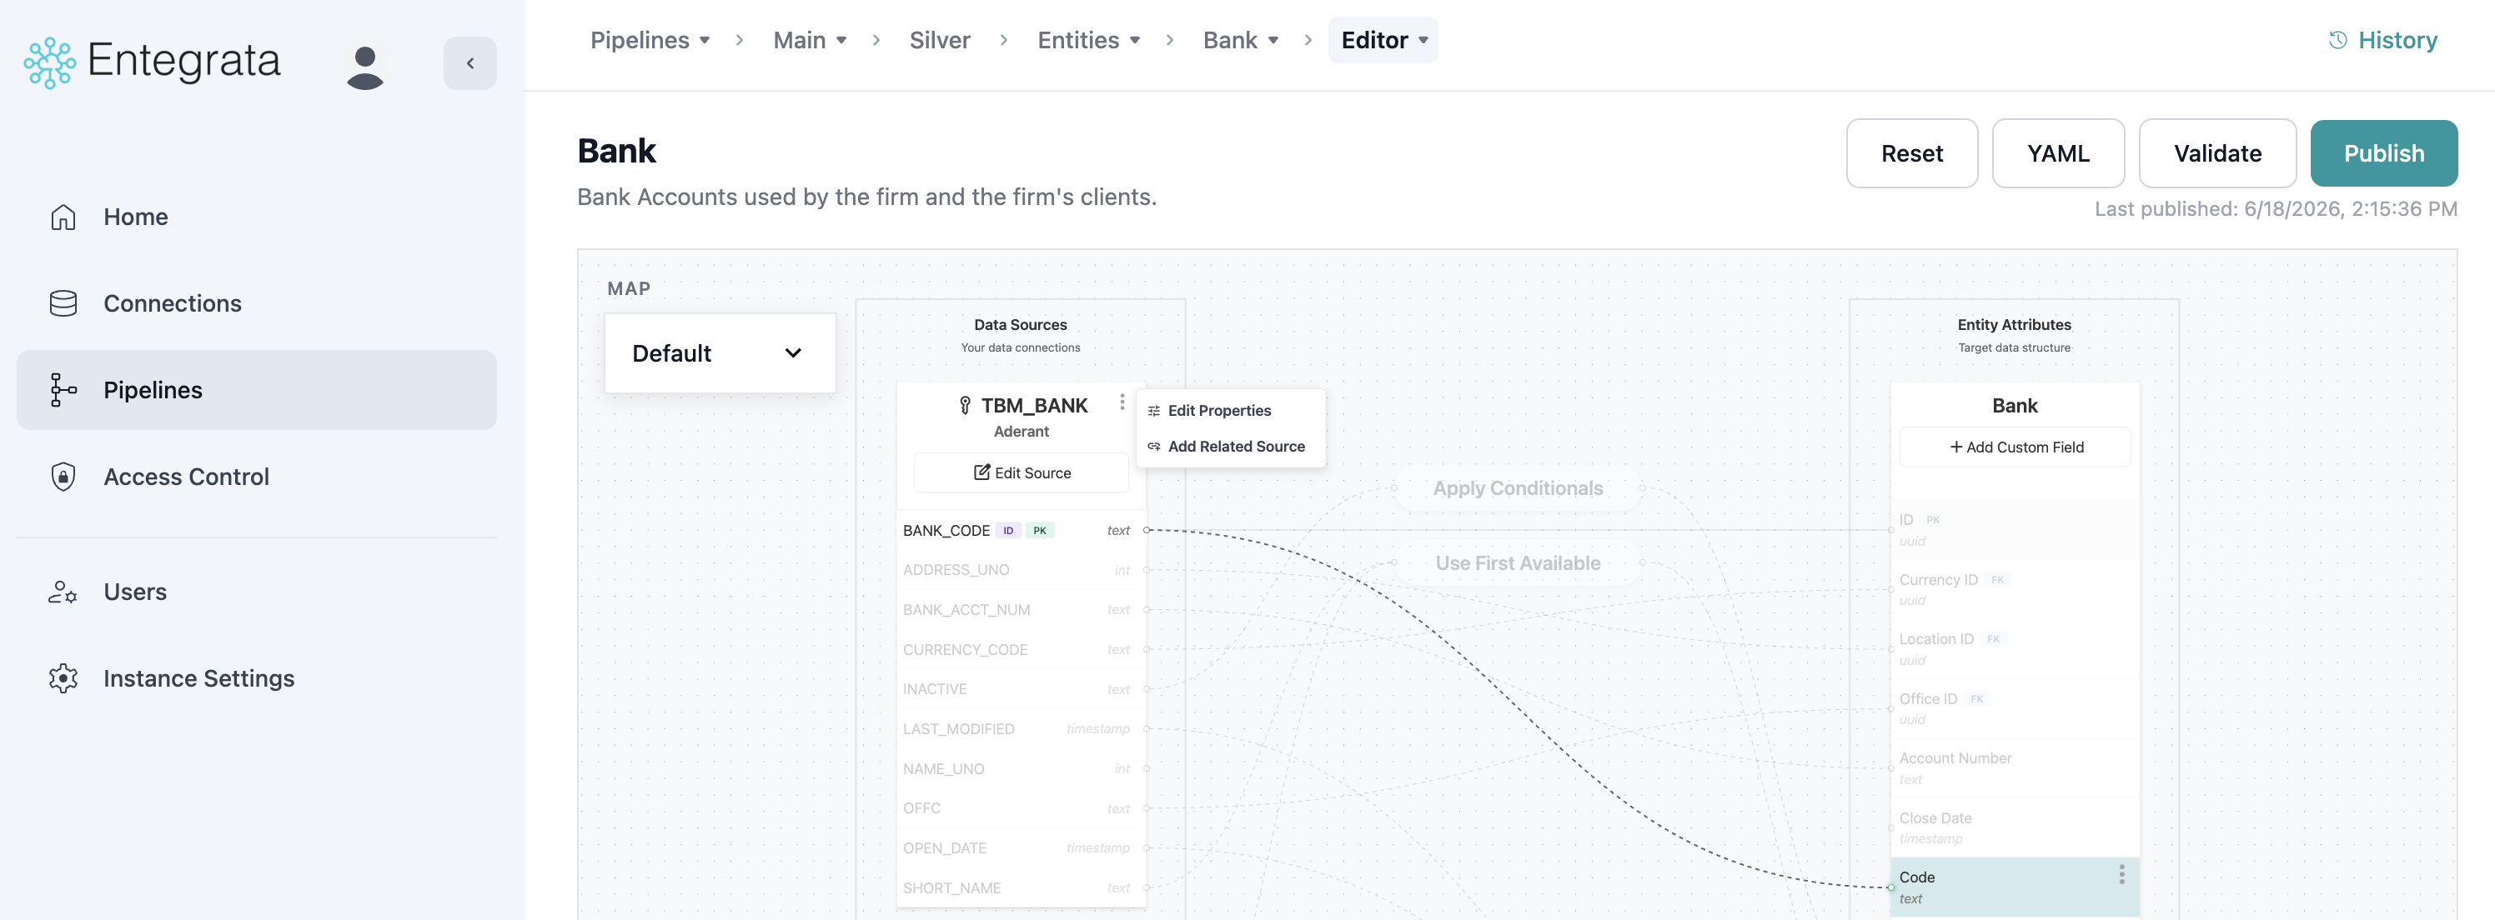Image resolution: width=2495 pixels, height=920 pixels.
Task: Click the Users icon in the sidebar
Action: 63,592
